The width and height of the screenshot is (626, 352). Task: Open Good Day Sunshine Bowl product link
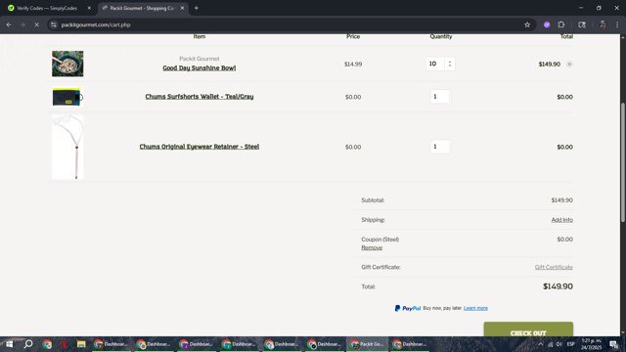(200, 67)
